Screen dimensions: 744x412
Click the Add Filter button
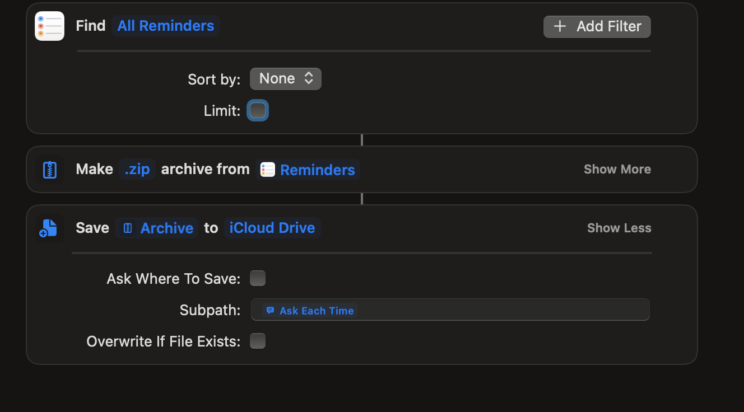pyautogui.click(x=597, y=26)
